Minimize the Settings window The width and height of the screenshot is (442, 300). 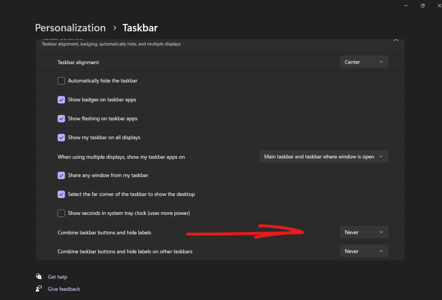(x=406, y=6)
